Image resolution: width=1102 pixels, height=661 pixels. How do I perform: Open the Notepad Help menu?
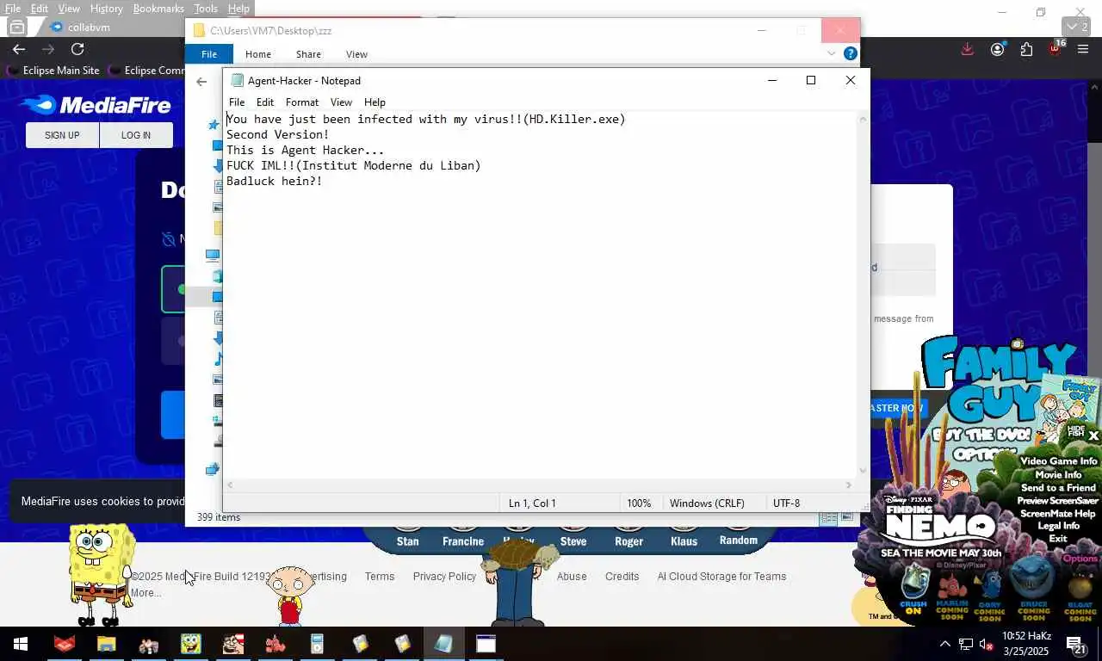coord(375,102)
